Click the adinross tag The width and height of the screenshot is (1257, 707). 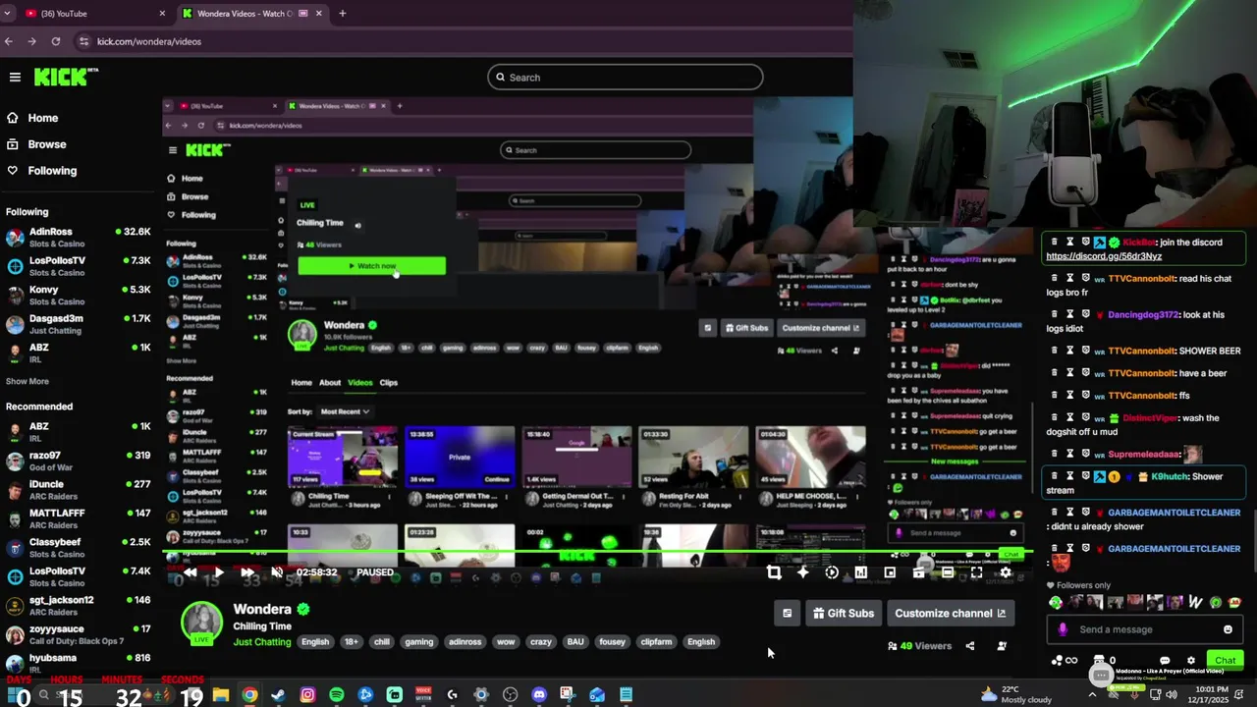coord(465,642)
